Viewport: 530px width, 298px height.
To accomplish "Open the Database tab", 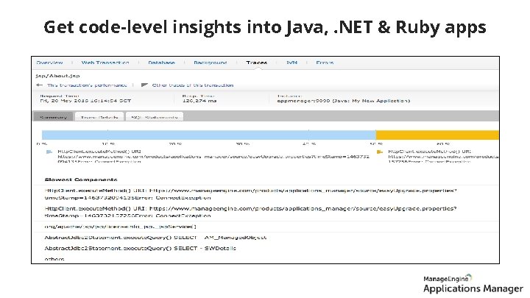I will tap(161, 63).
